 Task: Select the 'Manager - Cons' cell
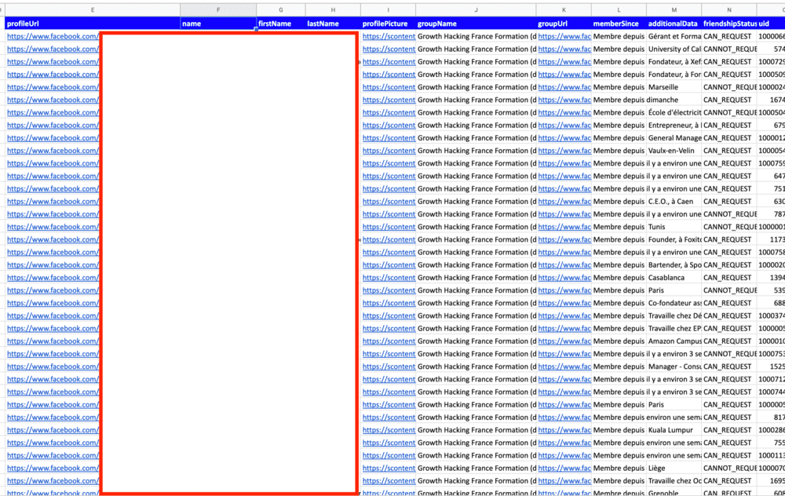(674, 367)
